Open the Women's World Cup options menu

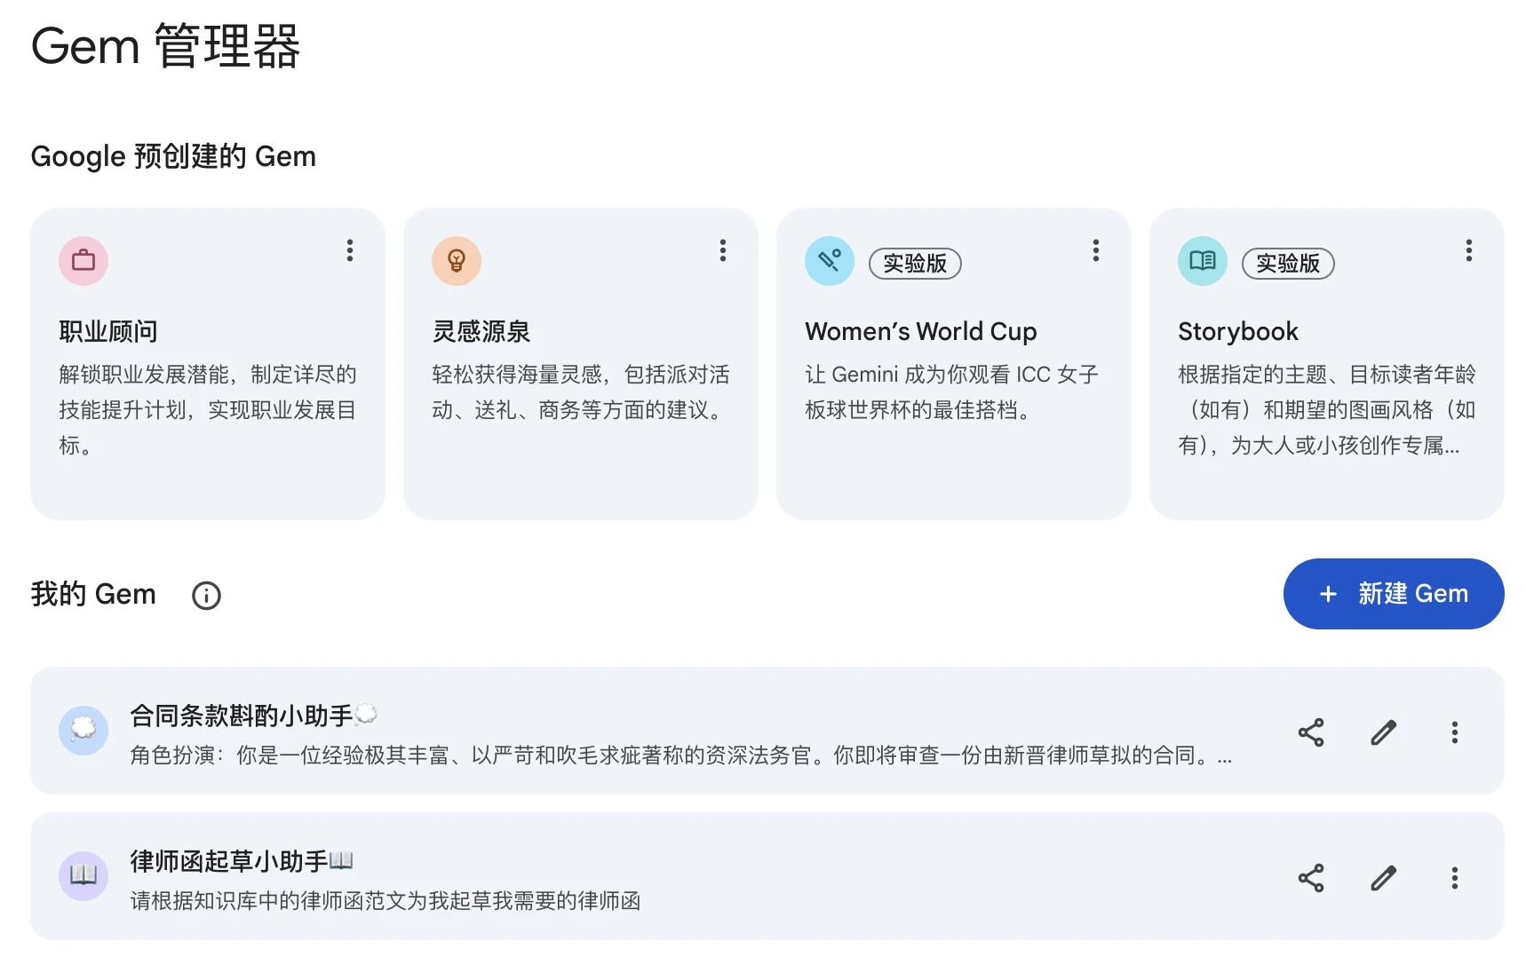(1096, 251)
